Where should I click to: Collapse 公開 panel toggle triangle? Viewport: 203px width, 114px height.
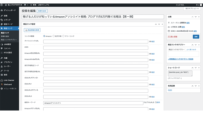199,17
